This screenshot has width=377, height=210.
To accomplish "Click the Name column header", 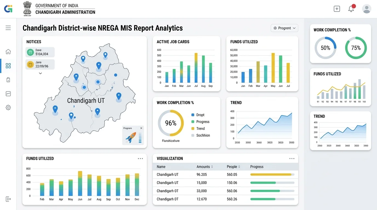I will pos(161,167).
